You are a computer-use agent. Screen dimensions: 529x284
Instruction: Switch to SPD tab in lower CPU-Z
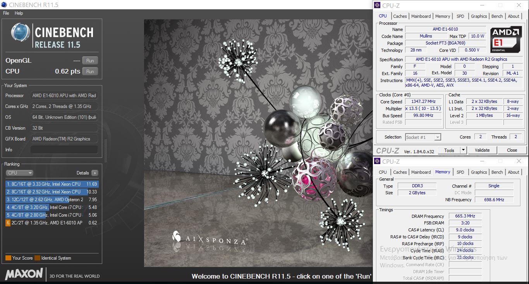click(460, 172)
